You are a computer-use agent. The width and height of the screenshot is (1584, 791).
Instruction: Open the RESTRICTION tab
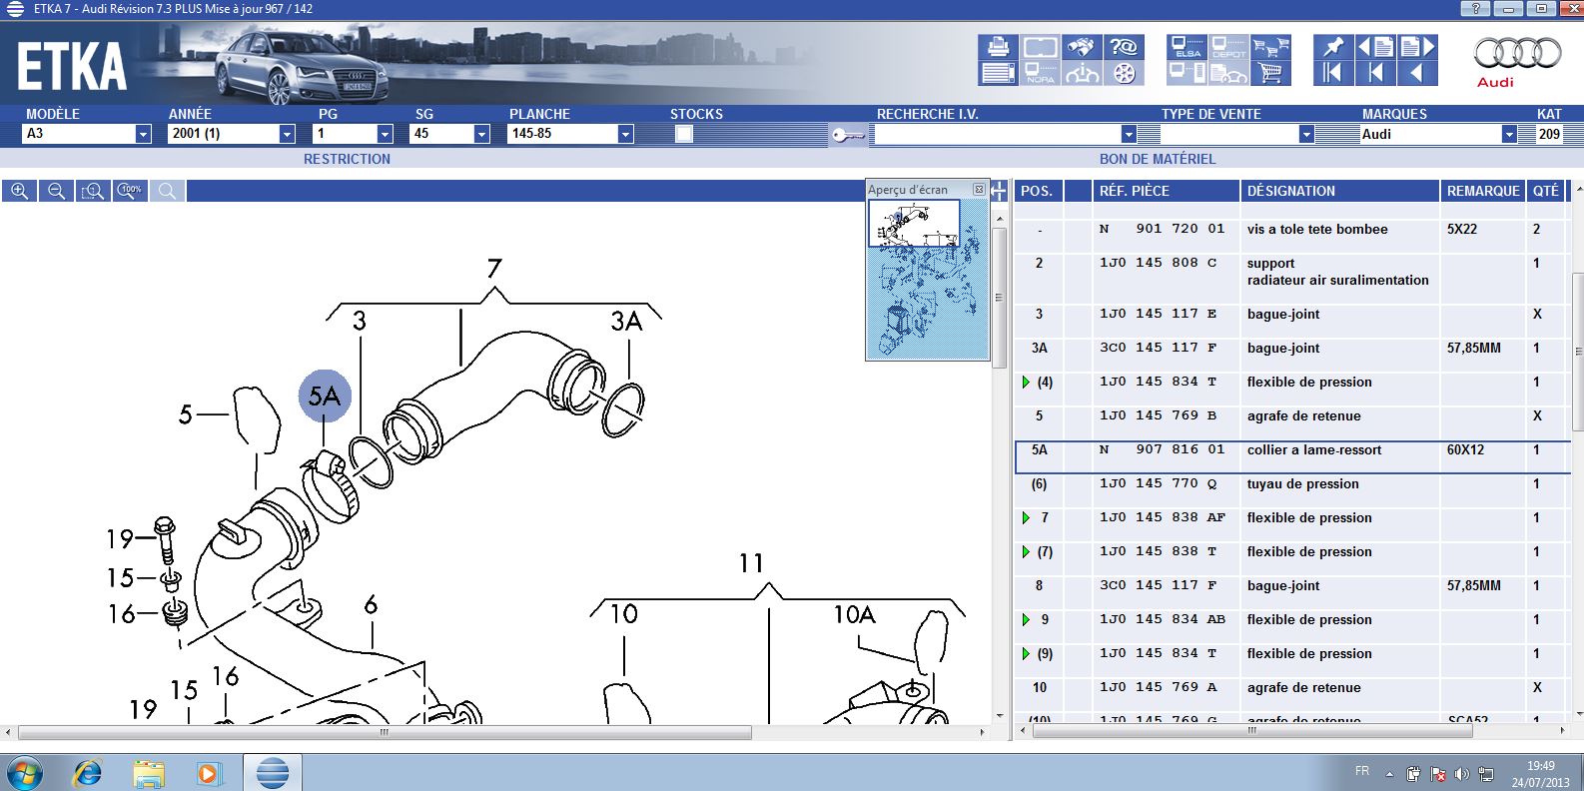pyautogui.click(x=347, y=159)
